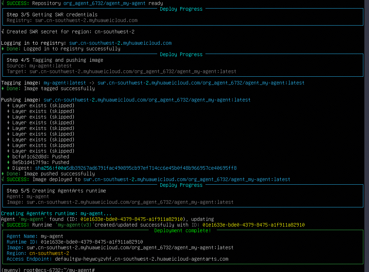Click the repository name org_agent_6732/agent_my-agent
Screen dimensions: 369x272
[x=104, y=3]
